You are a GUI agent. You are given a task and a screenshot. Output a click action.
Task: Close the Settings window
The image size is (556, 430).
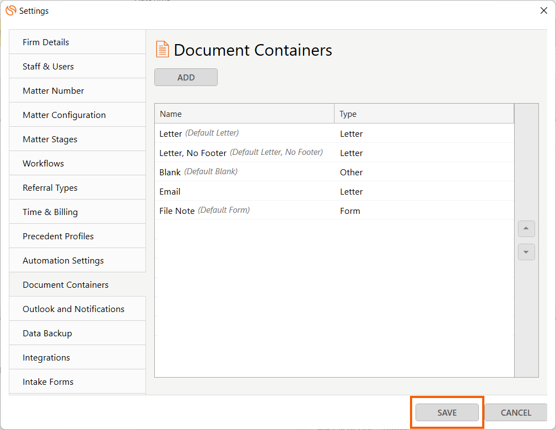tap(543, 10)
